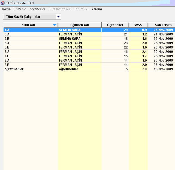Open the Seçenekler menu
This screenshot has width=175, height=170.
coord(37,9)
